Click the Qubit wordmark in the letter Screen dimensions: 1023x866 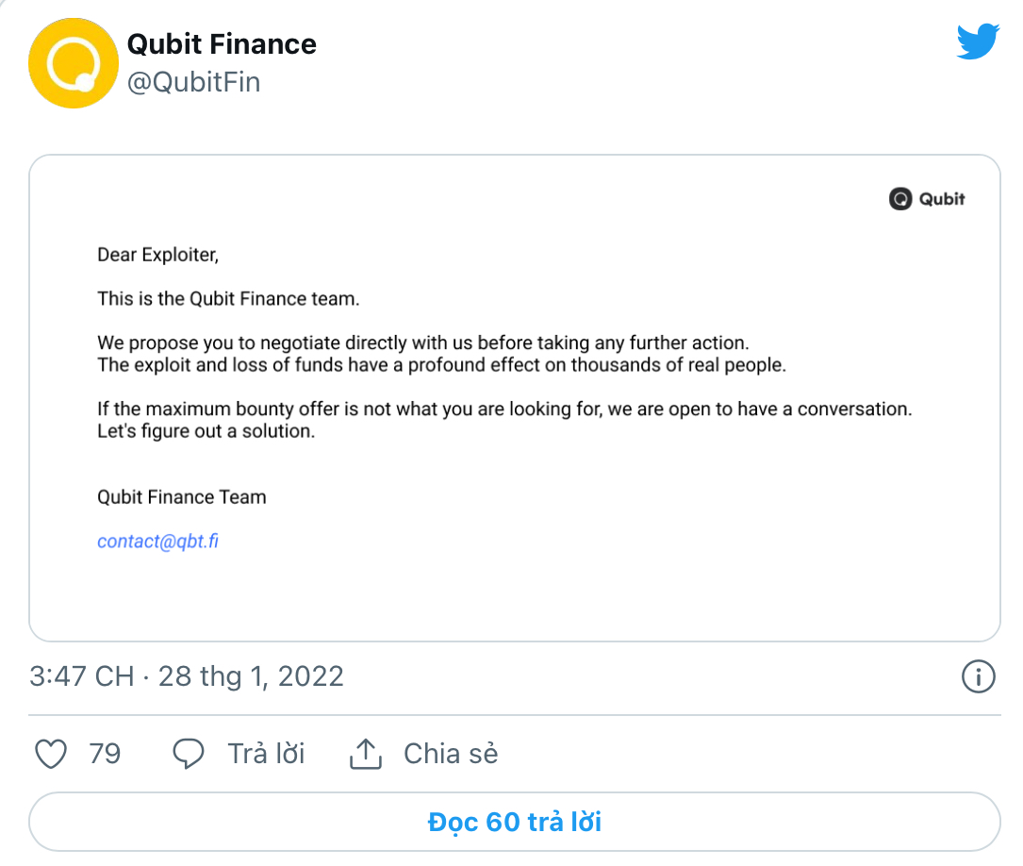(942, 199)
